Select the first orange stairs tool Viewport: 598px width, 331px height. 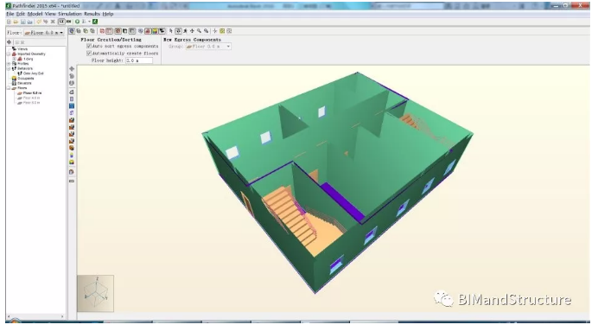[72, 120]
